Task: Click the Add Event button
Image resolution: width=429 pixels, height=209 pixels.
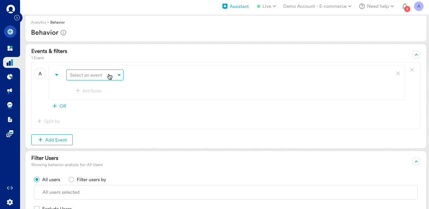Action: point(52,140)
